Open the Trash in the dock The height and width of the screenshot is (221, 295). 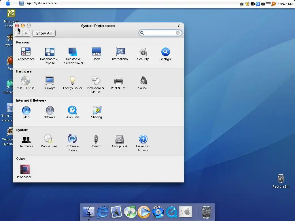tap(206, 212)
